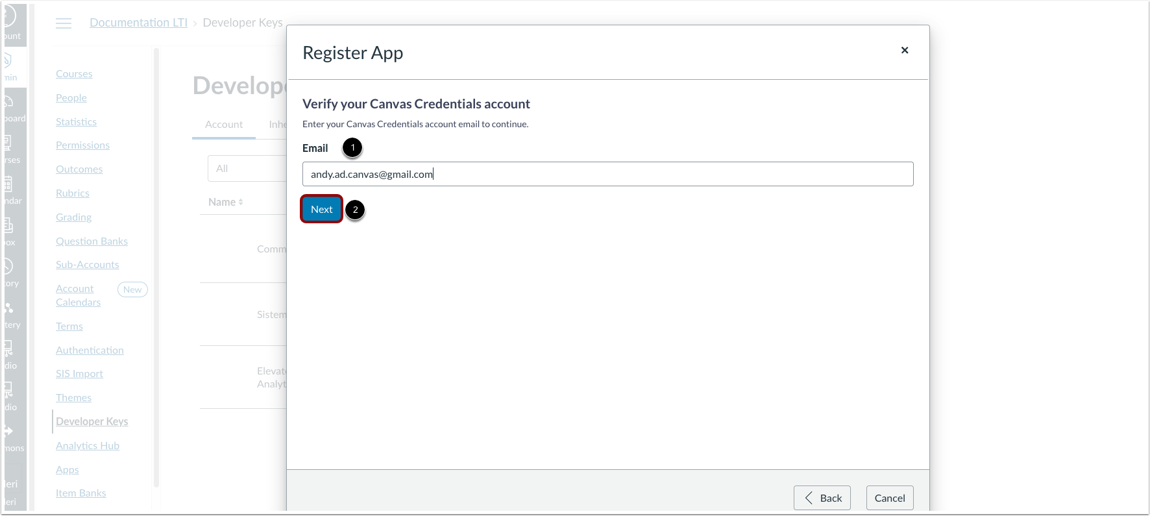Open the Authentication link
Viewport: 1150px width, 516px height.
[90, 350]
